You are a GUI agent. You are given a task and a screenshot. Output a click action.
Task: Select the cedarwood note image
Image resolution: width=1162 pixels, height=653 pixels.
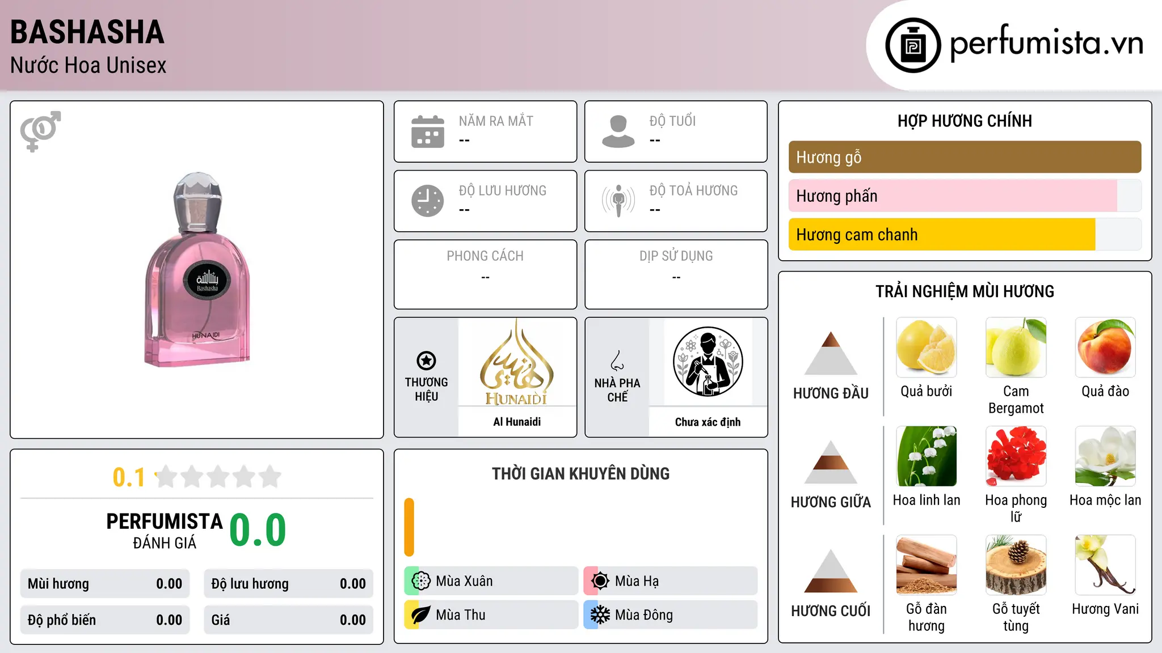click(1016, 565)
